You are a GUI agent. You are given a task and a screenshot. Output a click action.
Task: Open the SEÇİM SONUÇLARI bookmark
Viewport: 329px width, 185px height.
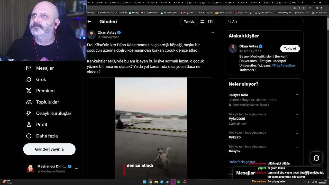[284, 13]
